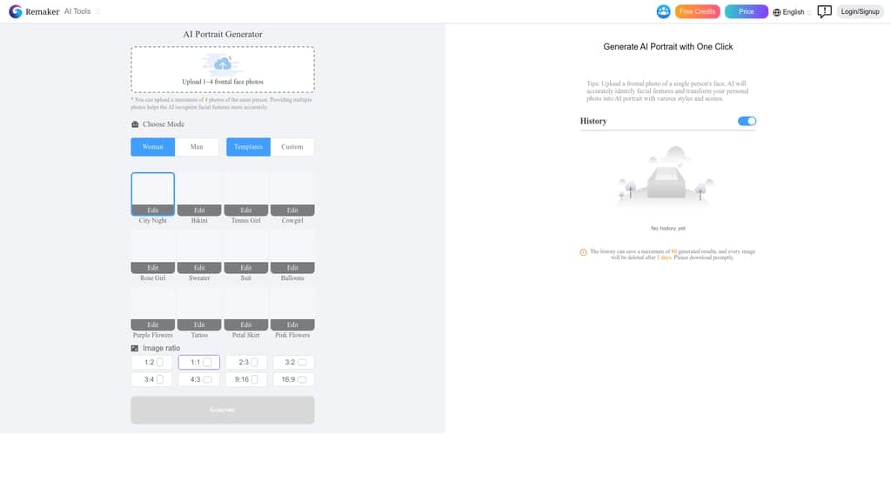Image resolution: width=891 pixels, height=501 pixels.
Task: Click the globe language icon
Action: [x=777, y=12]
